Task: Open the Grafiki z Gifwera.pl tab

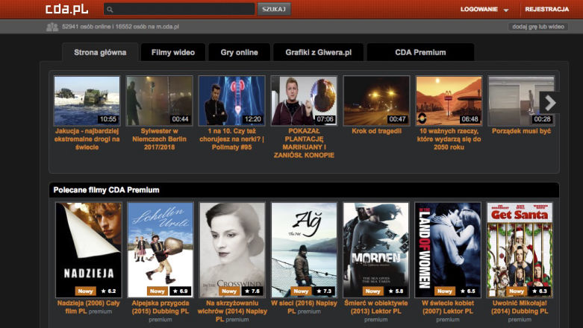Action: [x=318, y=52]
